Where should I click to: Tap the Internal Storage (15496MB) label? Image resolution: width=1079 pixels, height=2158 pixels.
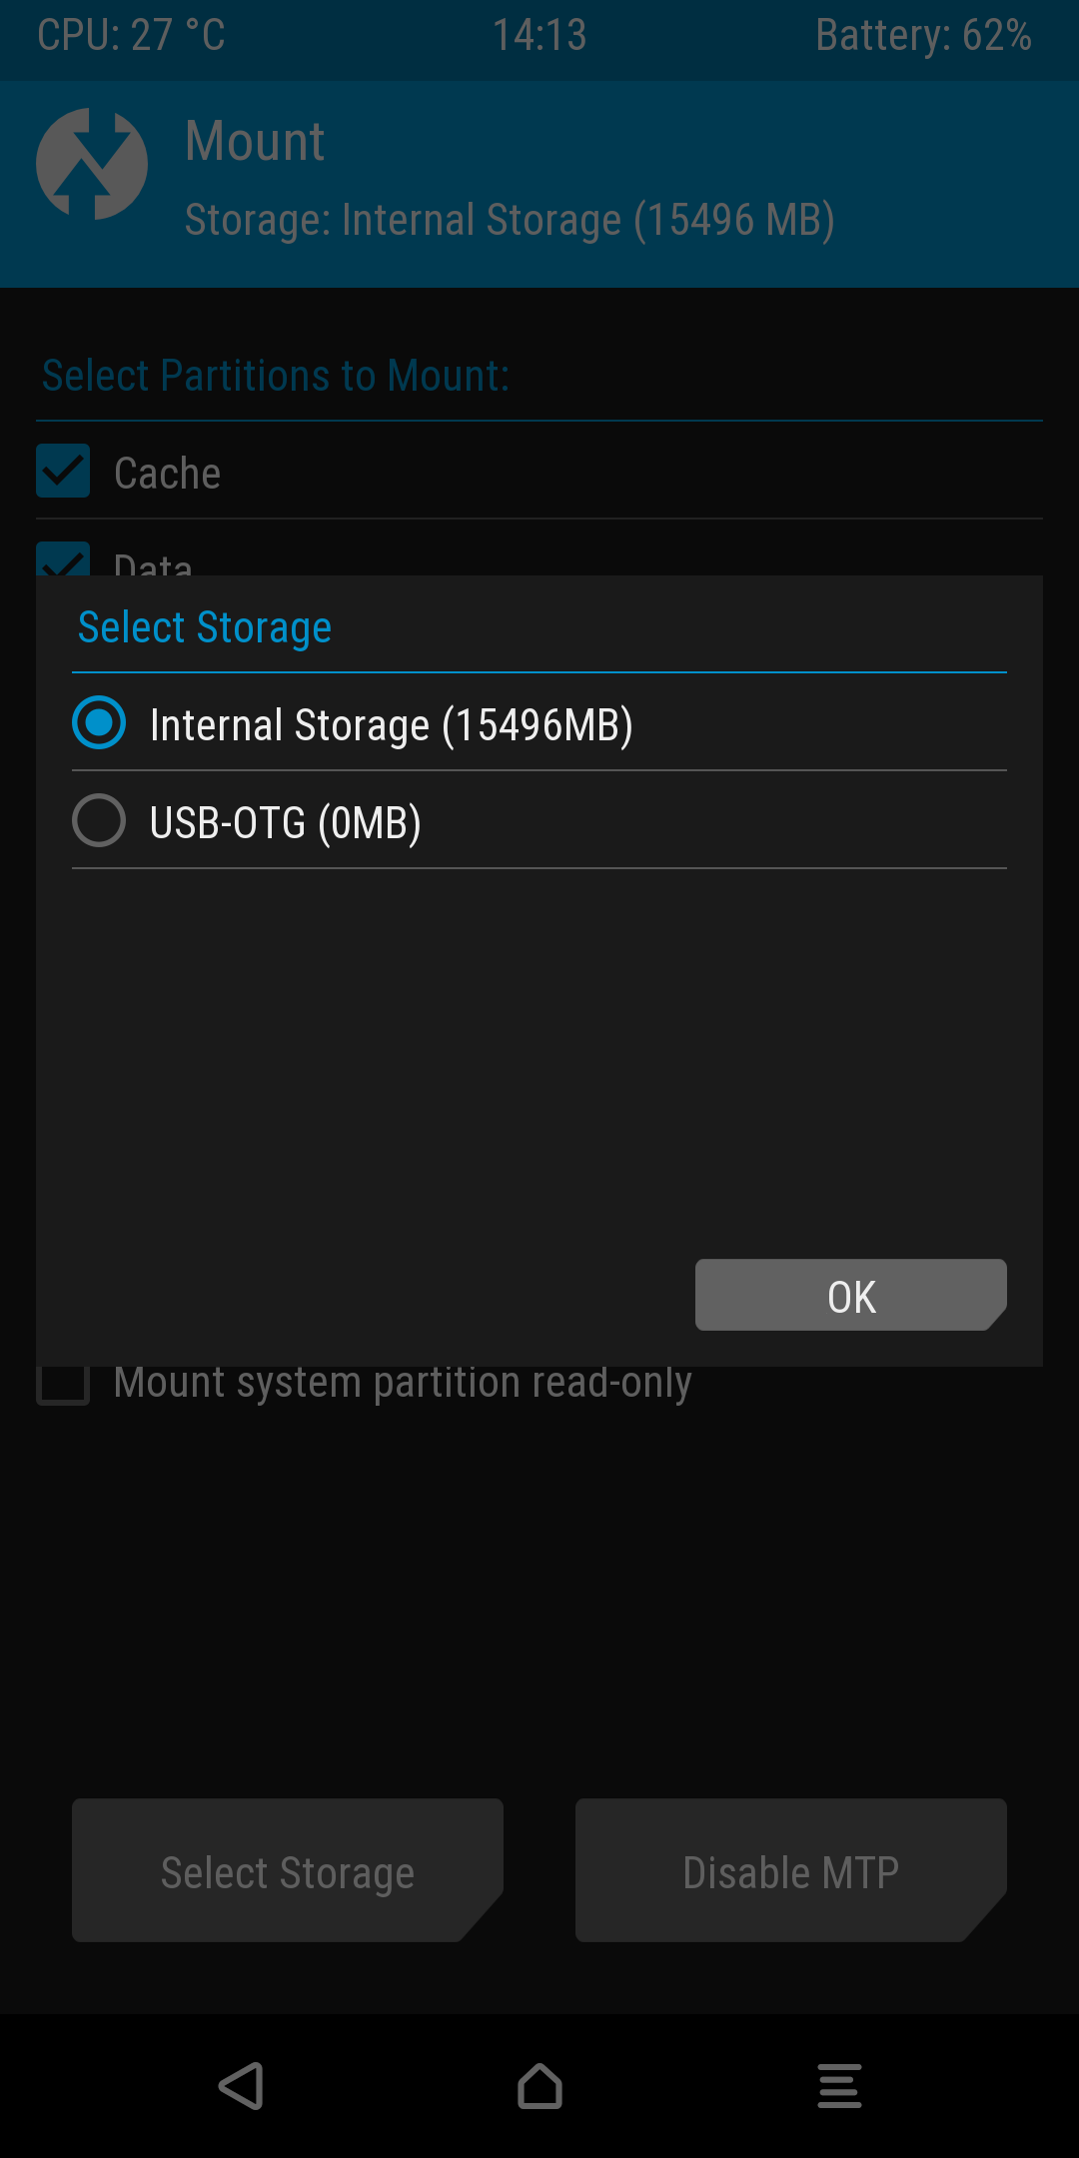(x=392, y=725)
